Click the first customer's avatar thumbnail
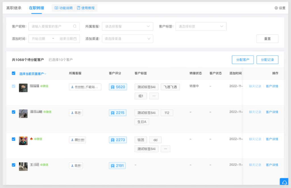Screen dimensions: 291x188 coord(23,88)
